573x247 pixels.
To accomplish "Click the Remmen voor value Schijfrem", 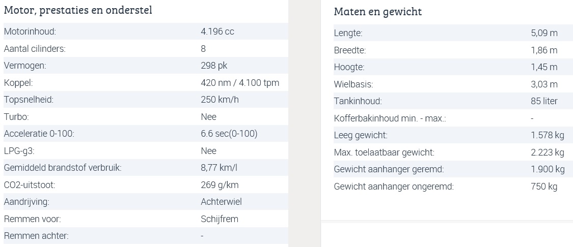I will (219, 219).
